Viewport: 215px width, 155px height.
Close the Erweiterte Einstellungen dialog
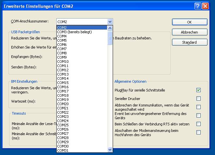[x=205, y=6]
